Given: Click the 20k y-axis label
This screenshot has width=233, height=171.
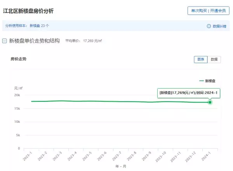Looking at the screenshot, I should point(17,95).
